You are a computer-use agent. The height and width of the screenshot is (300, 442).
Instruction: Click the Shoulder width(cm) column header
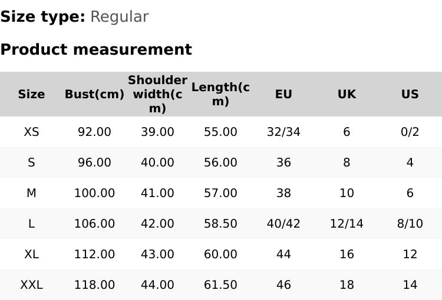[x=157, y=94]
